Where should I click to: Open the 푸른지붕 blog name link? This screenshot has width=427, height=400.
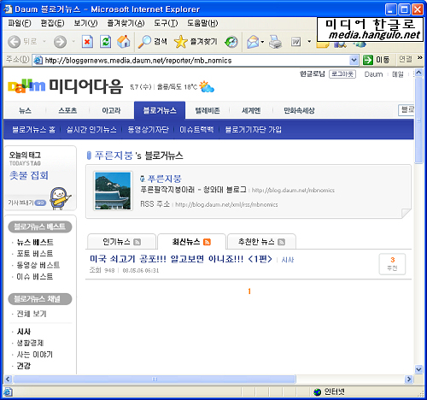tap(164, 179)
